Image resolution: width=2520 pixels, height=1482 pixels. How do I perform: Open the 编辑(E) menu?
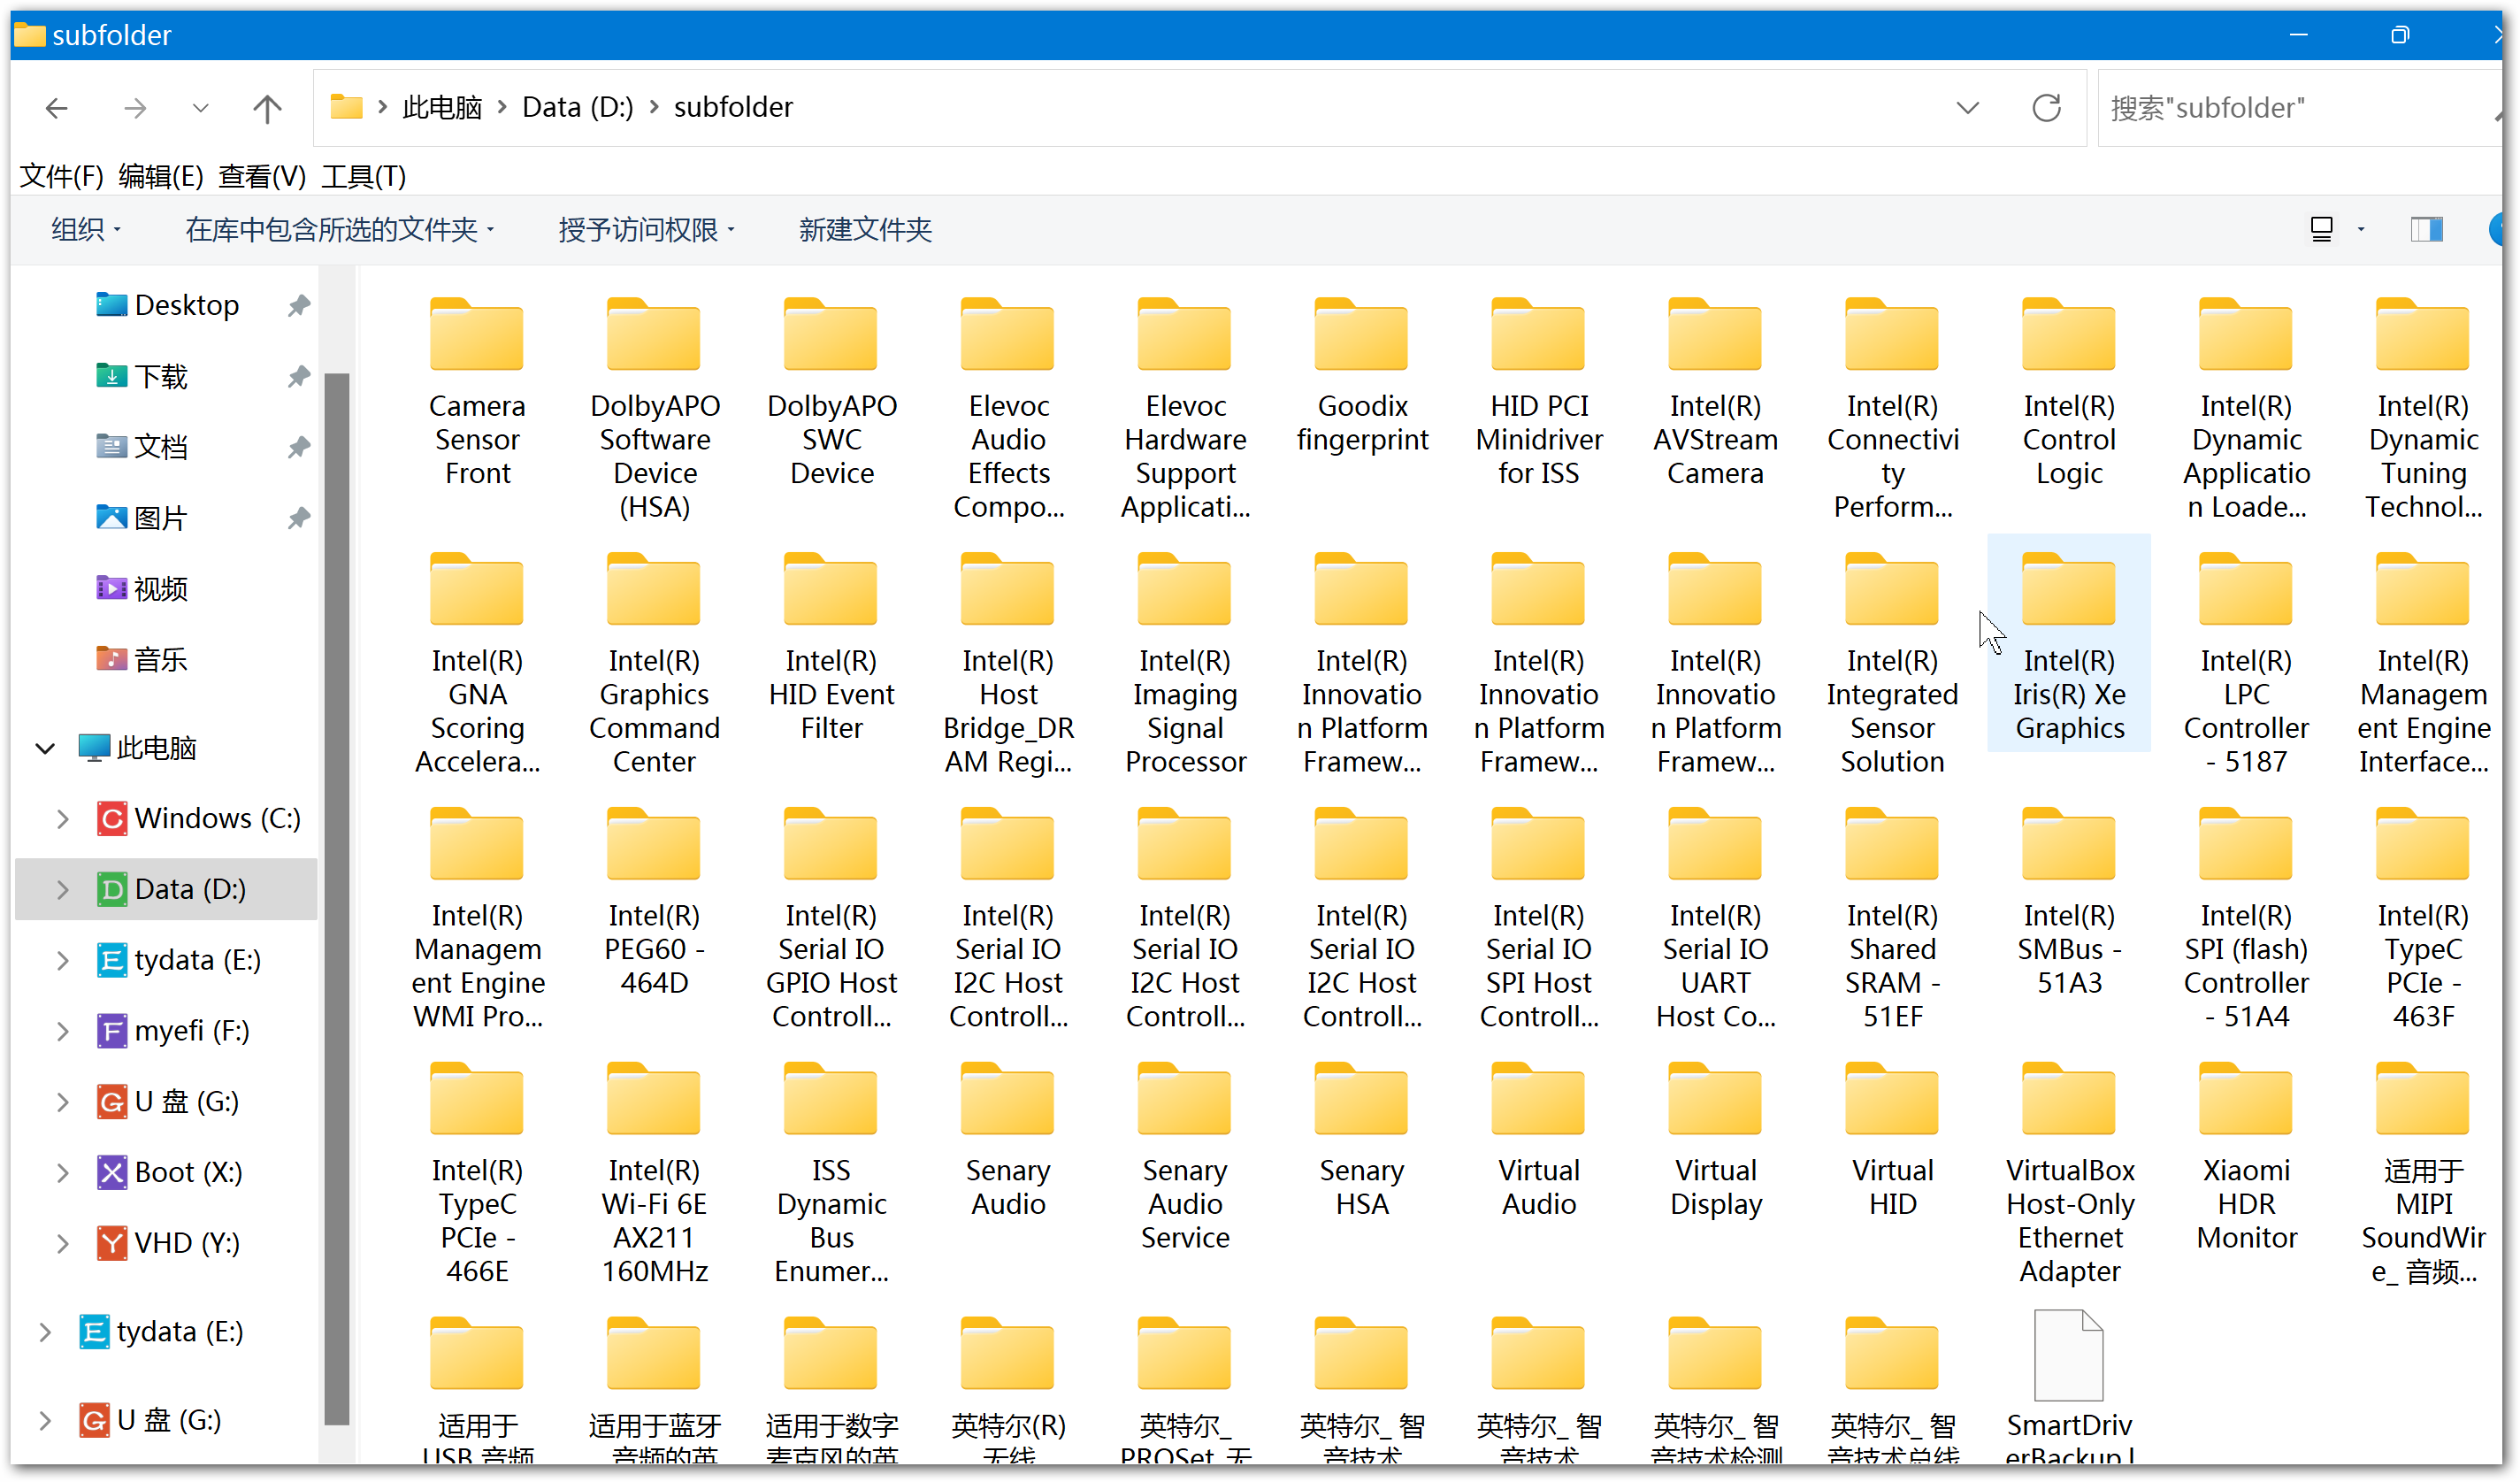coord(160,176)
